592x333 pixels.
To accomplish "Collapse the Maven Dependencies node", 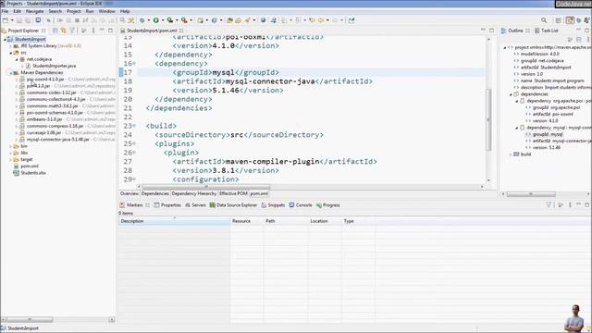I will [10, 72].
